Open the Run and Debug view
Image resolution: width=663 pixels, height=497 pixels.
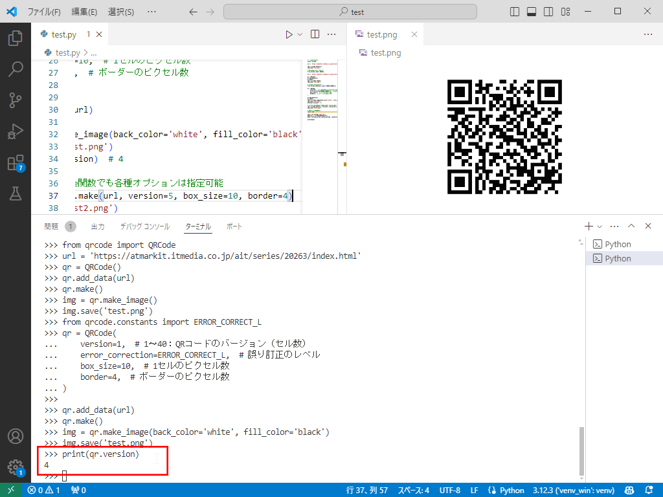[x=14, y=129]
